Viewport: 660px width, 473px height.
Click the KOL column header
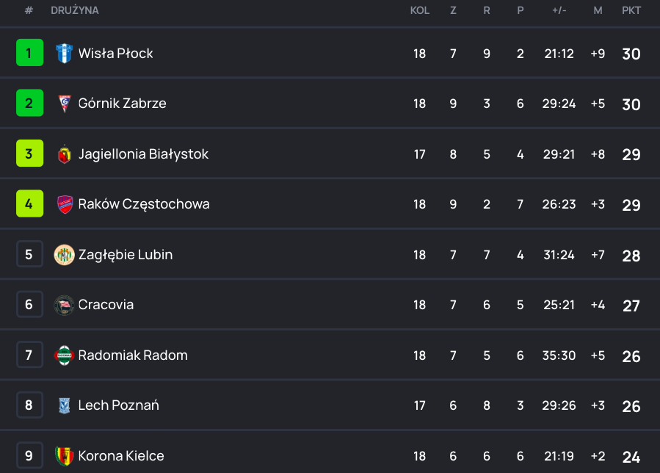coord(419,10)
